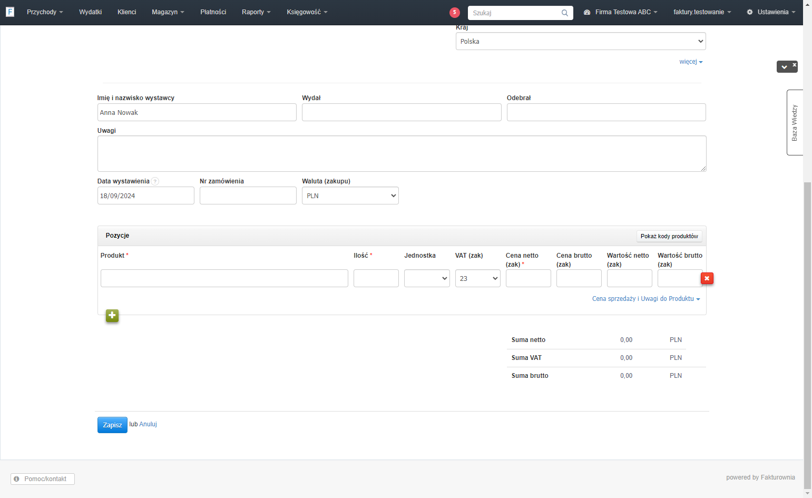Click the help icon beside Data wystawienia
Screen dimensions: 812x498
155,181
